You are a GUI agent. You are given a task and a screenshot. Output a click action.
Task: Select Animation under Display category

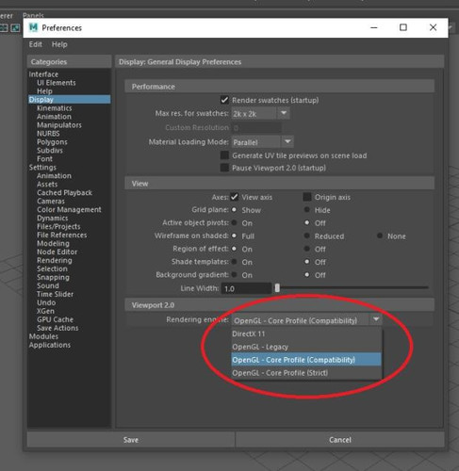54,117
